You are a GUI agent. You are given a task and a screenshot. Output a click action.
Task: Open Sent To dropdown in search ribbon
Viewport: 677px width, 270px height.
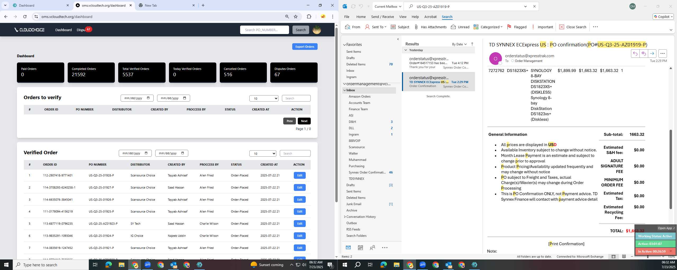coord(376,27)
